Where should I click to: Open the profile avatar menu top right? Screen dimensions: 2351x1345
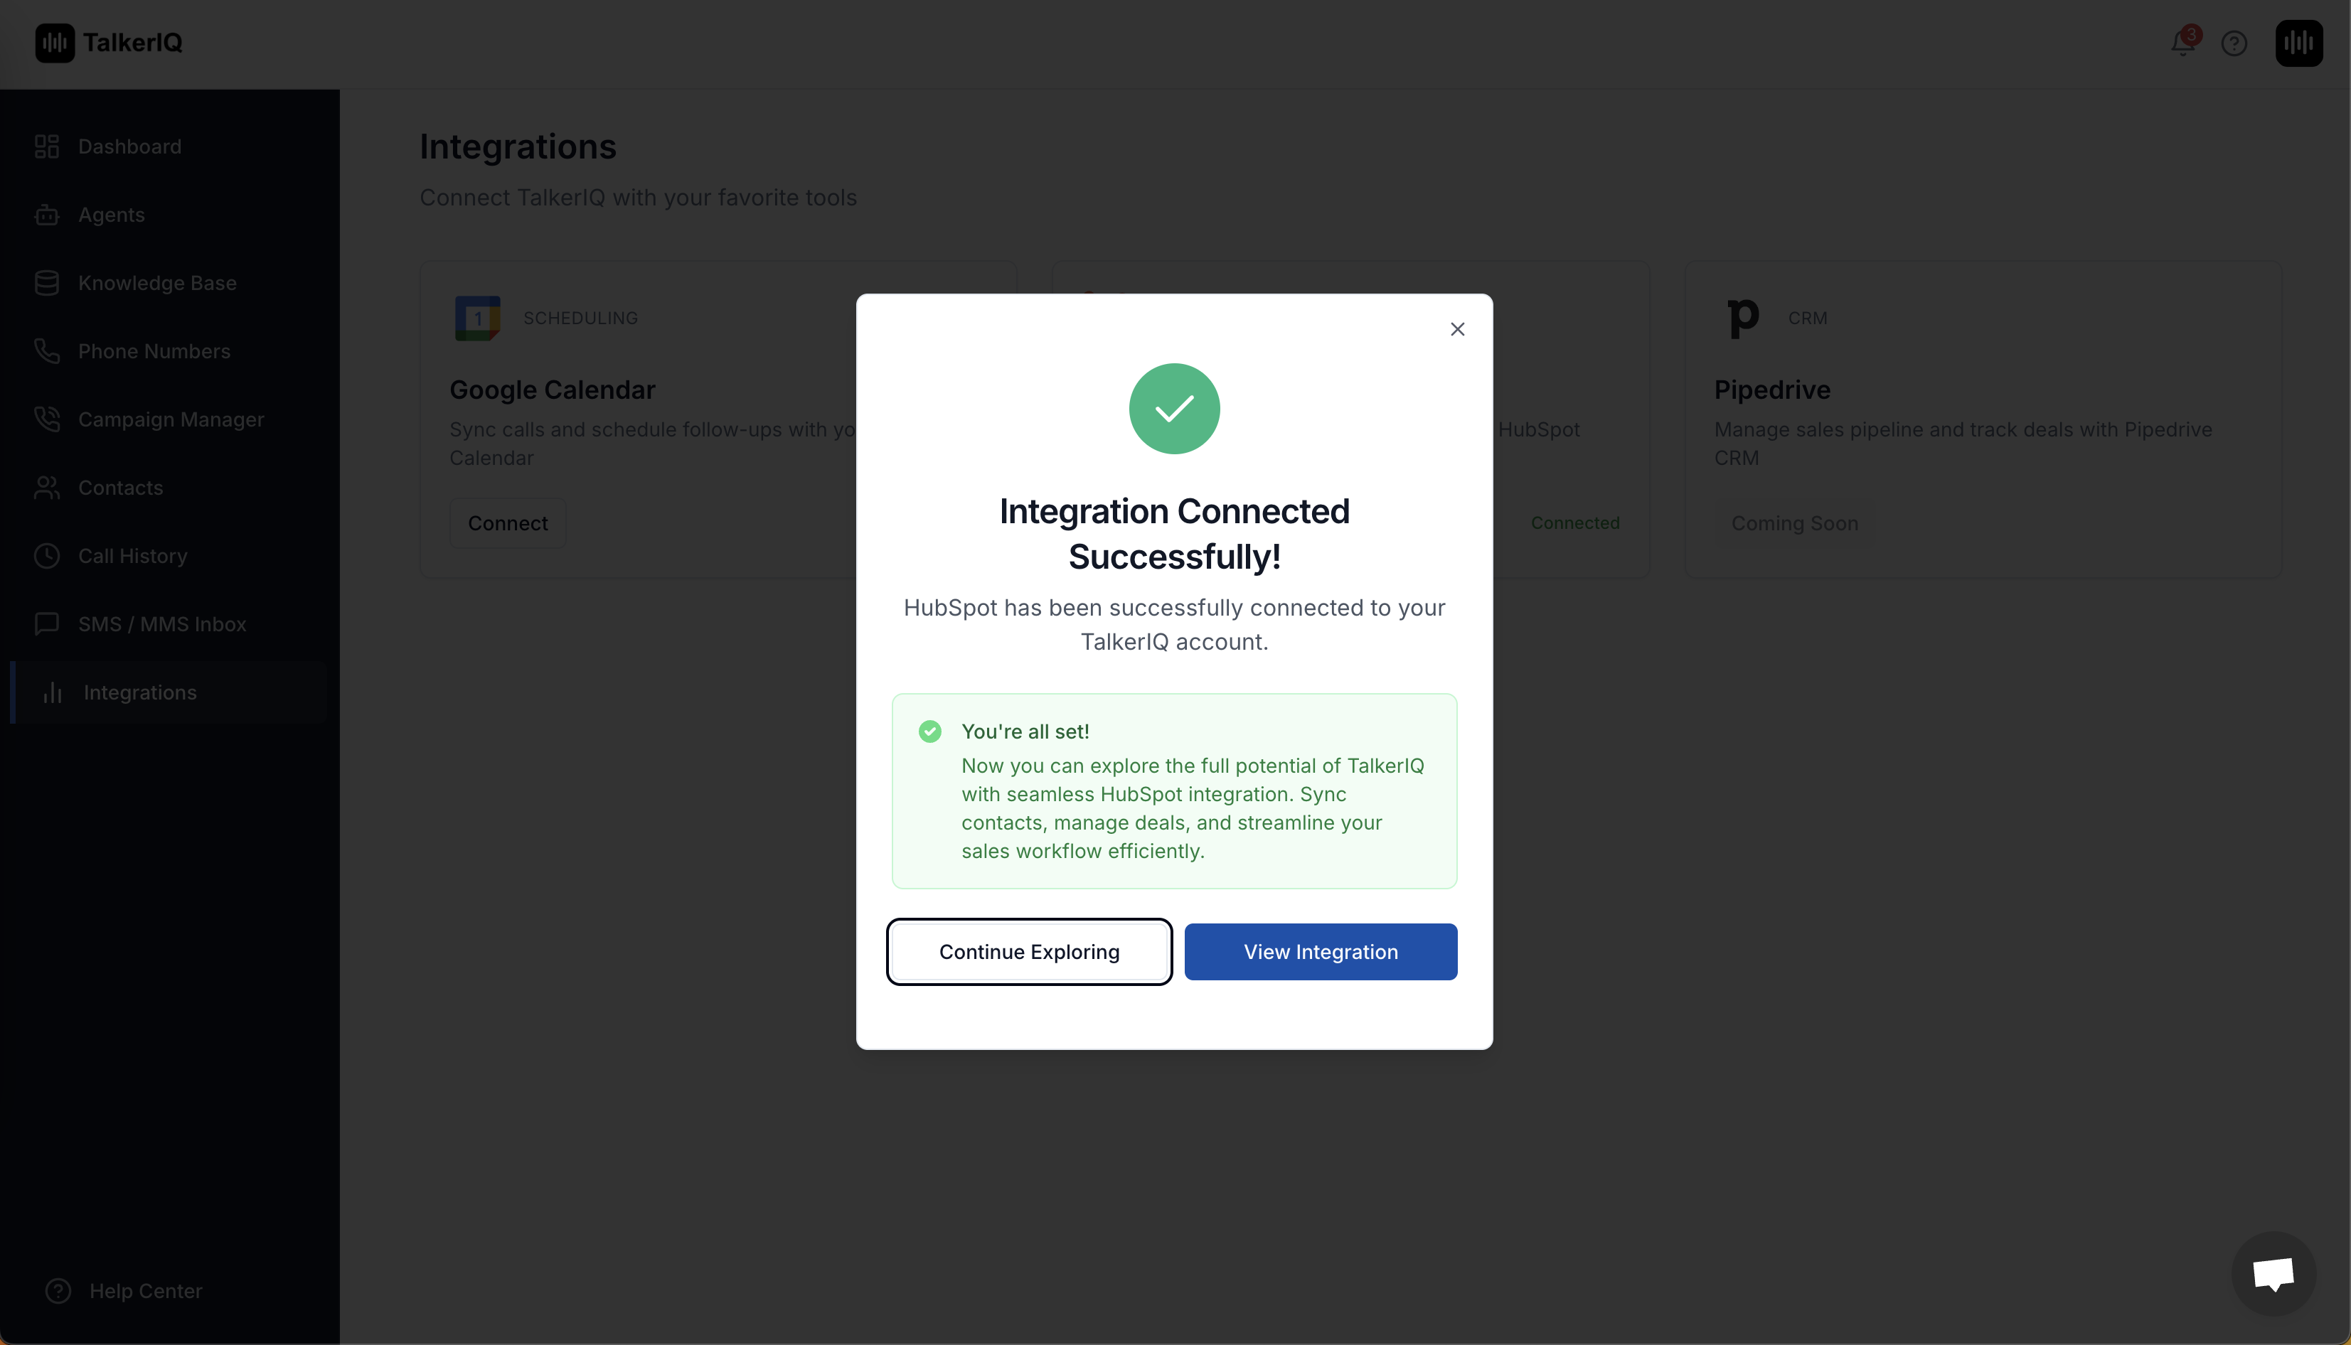tap(2298, 43)
